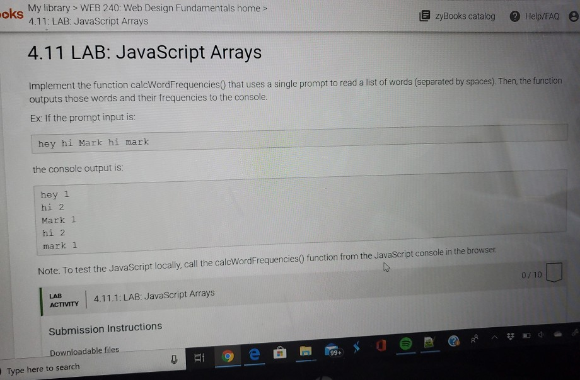Viewport: 580px width, 380px height.
Task: Open the user account profile icon
Action: point(572,16)
